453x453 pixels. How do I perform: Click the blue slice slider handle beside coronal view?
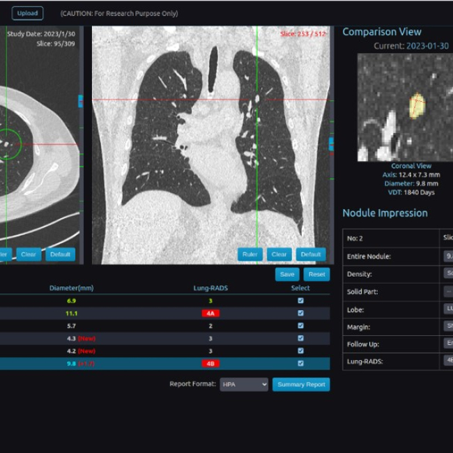(x=331, y=144)
